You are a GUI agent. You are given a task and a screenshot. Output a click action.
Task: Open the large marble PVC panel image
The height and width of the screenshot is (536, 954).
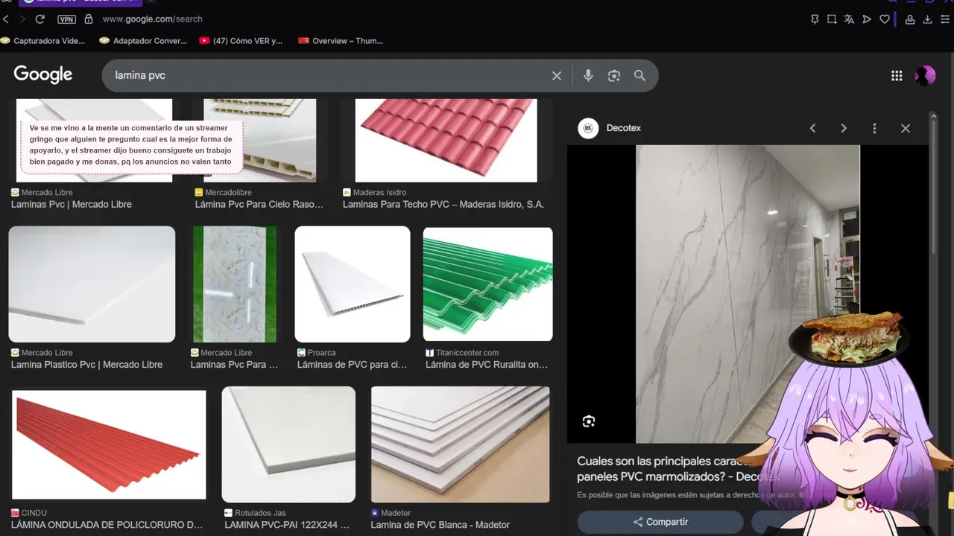748,294
